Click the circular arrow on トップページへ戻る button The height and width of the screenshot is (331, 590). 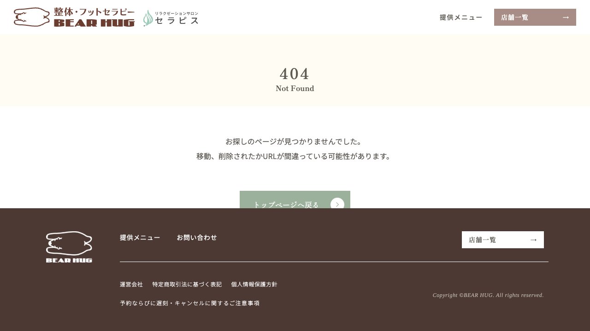pyautogui.click(x=337, y=205)
